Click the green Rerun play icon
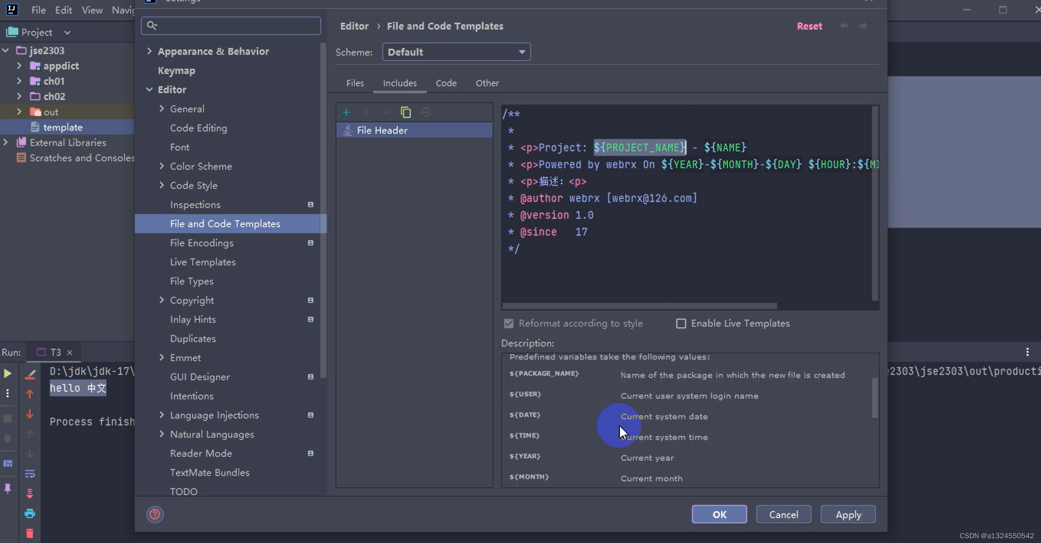Screen dimensions: 1041x543 7,373
